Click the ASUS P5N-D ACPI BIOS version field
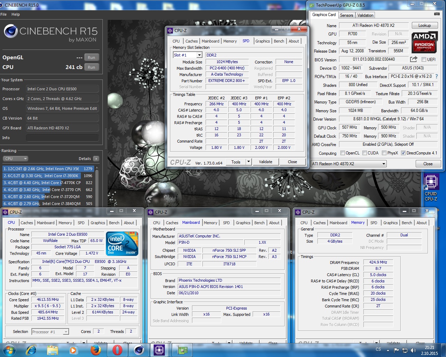 229,287
